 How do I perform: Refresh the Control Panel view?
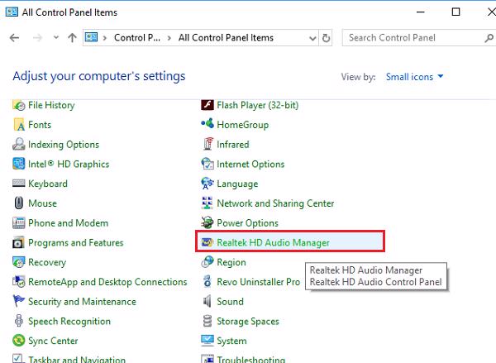(x=326, y=38)
